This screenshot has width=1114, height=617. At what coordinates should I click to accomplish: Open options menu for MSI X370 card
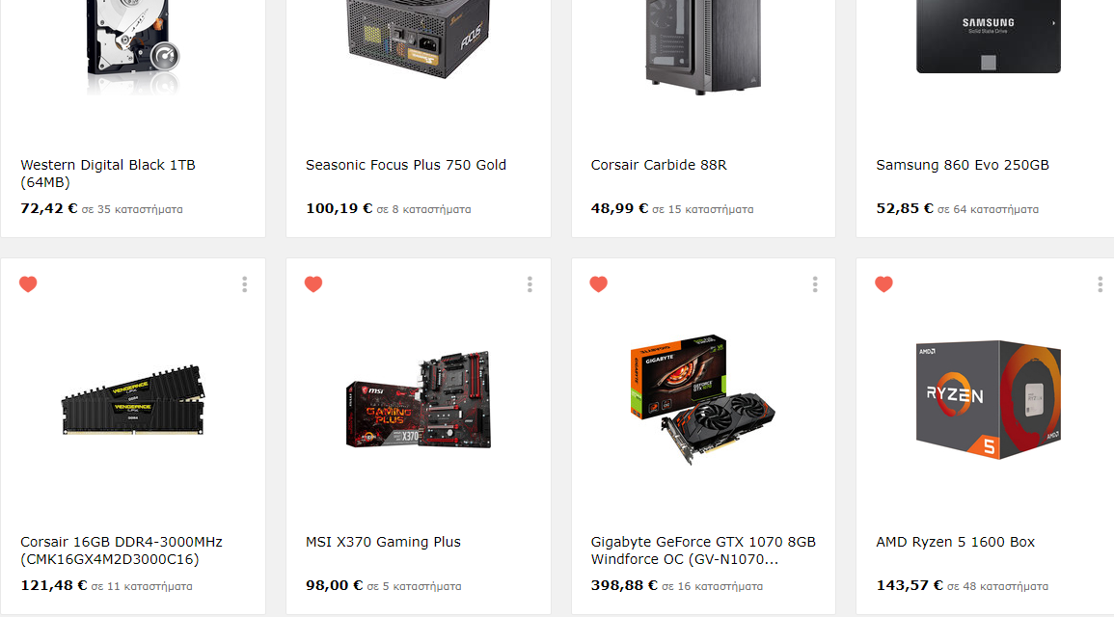pos(530,284)
